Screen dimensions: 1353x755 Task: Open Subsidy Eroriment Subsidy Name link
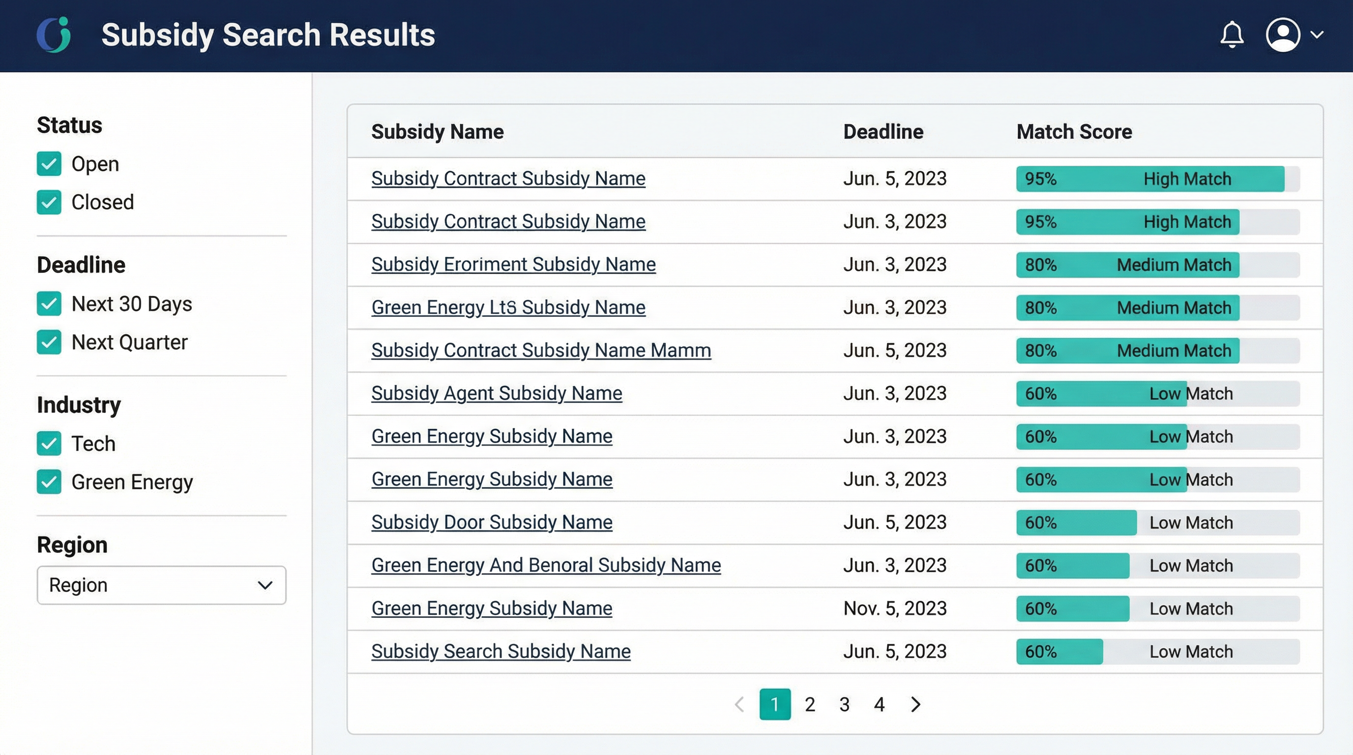513,264
